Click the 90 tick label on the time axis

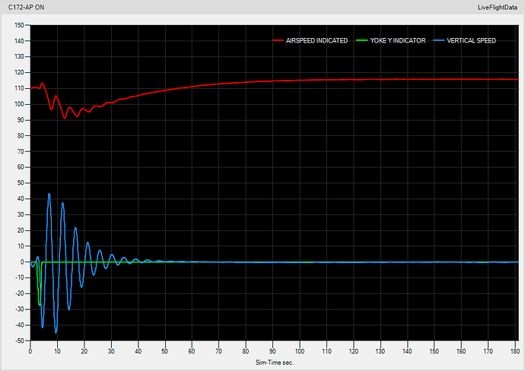272,352
